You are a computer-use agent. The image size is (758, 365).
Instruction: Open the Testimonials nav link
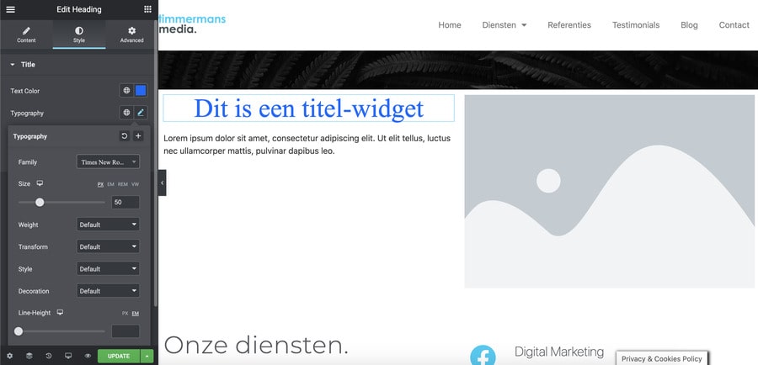[636, 25]
